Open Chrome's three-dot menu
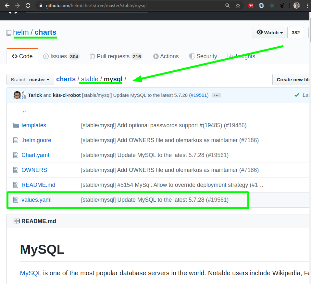Screen dimensions: 311x284 coord(307,6)
